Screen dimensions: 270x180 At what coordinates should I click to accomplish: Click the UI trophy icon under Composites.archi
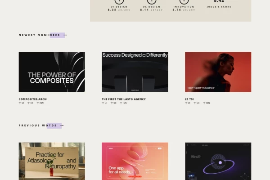(20, 103)
